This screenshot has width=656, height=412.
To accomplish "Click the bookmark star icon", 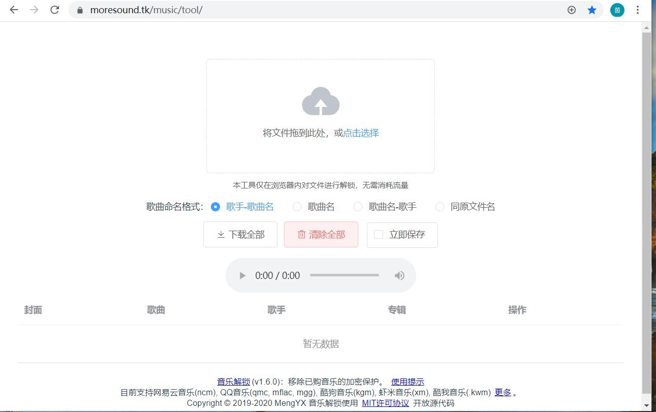I will (x=591, y=9).
